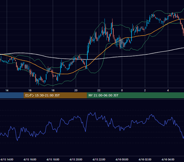Screen dimensions: 184x162
Task: Select the 4/16 04:00 date label
Action: [168, 159]
